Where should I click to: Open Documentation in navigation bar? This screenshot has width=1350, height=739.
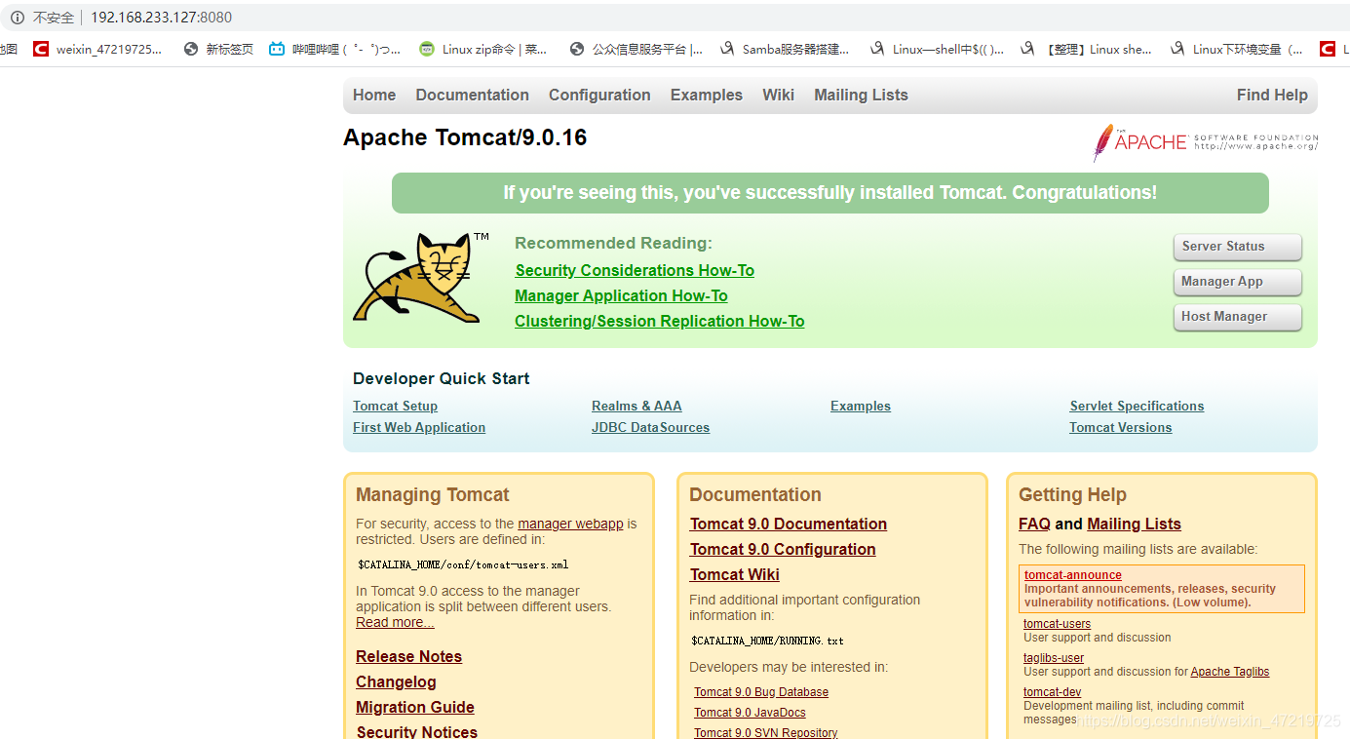pos(472,95)
